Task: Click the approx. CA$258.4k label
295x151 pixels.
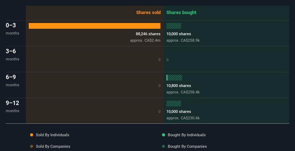Action: point(183,92)
